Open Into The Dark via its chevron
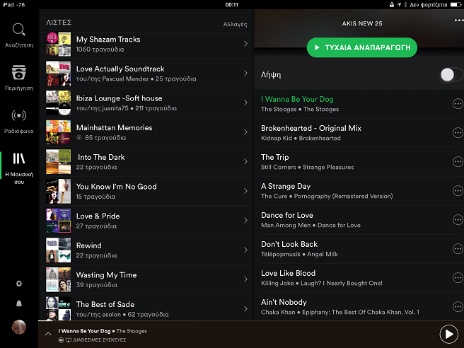The height and width of the screenshot is (348, 464). (245, 161)
